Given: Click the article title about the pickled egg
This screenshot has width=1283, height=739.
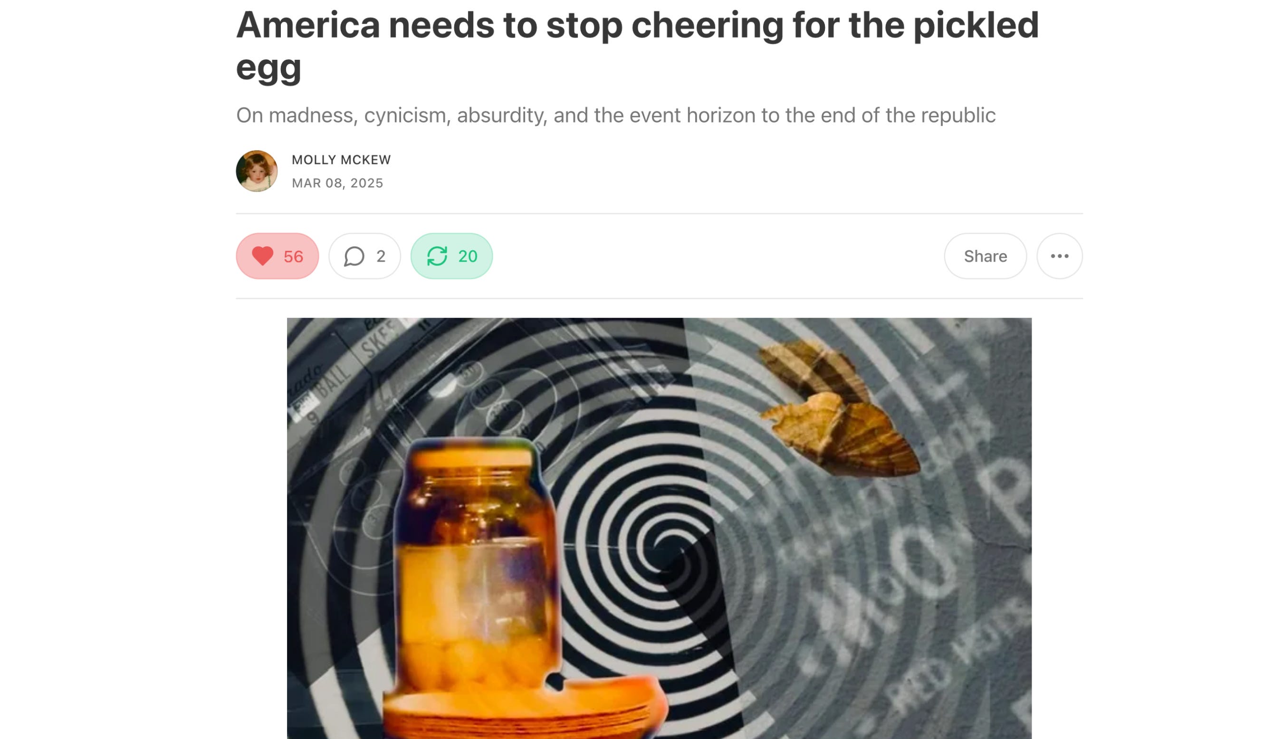Looking at the screenshot, I should pos(637,46).
